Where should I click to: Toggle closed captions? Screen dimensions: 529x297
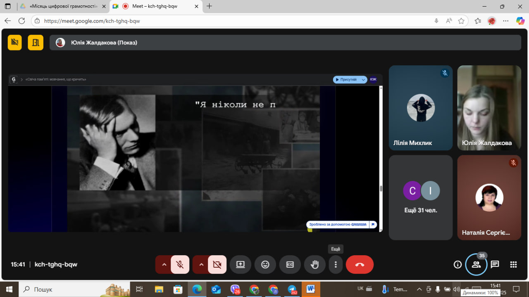290,265
